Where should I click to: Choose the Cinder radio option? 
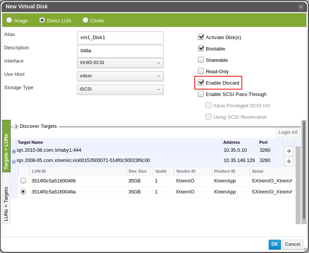click(85, 20)
